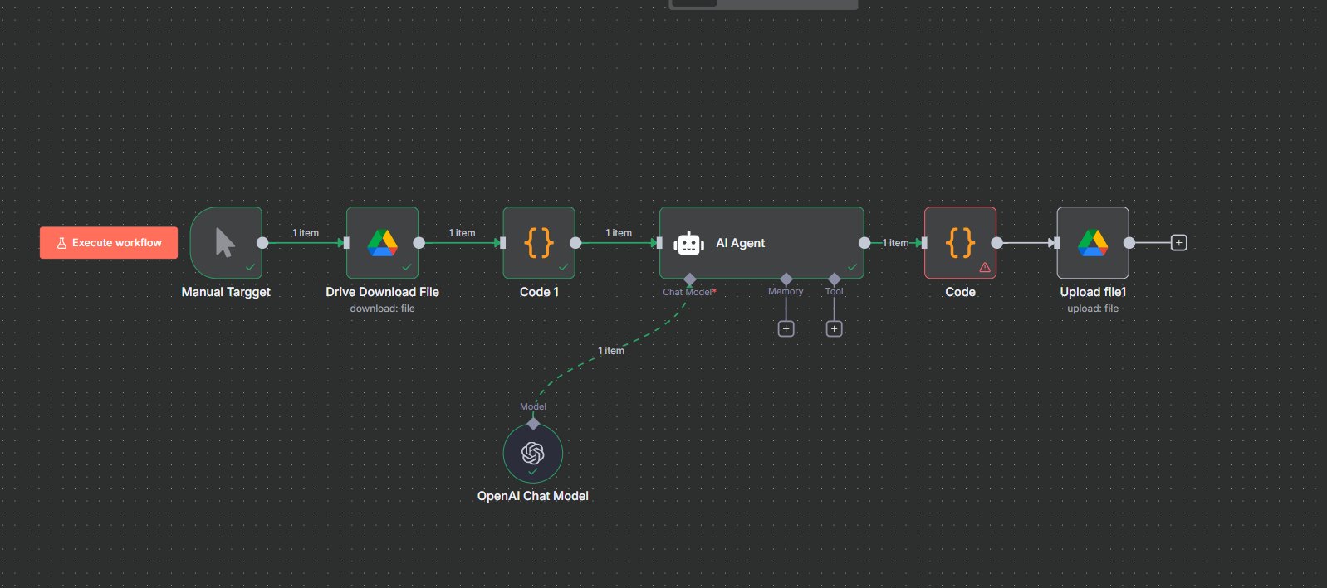Click the 'Chat Model*' label
Screen dimensions: 1327x588
coord(689,292)
